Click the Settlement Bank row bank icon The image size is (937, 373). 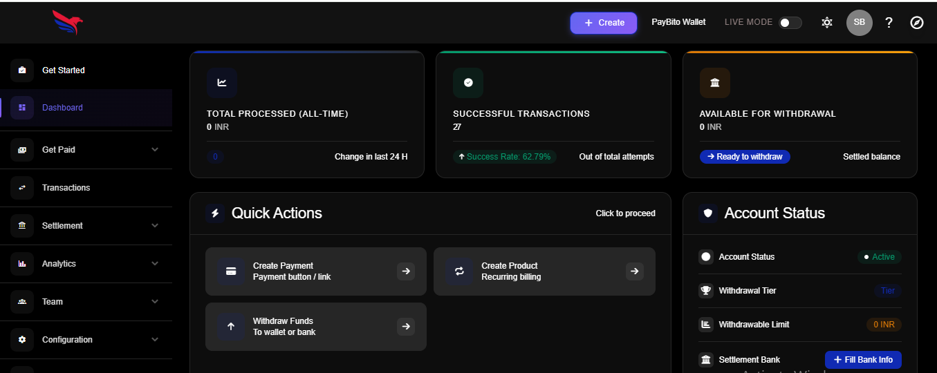(x=706, y=360)
